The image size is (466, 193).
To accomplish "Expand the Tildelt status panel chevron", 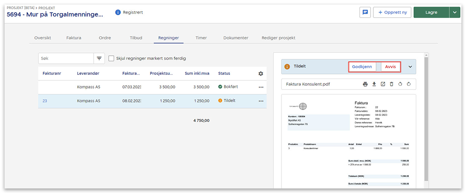I will 410,67.
